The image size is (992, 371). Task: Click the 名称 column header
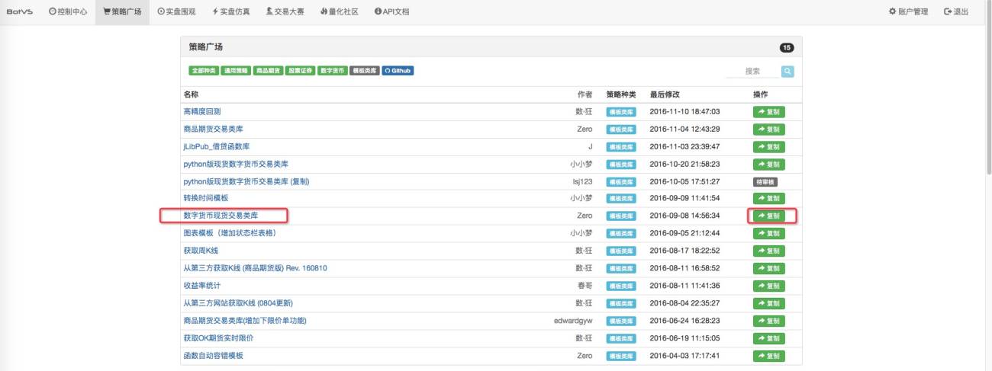pyautogui.click(x=191, y=94)
